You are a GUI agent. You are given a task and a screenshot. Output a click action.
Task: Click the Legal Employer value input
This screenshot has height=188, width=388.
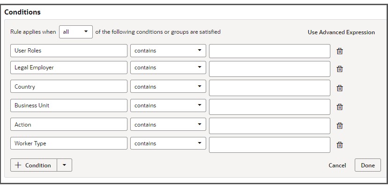tap(269, 69)
